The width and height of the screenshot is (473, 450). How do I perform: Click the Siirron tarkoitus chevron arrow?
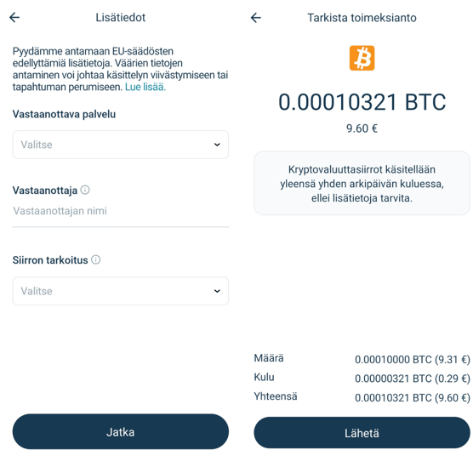217,291
